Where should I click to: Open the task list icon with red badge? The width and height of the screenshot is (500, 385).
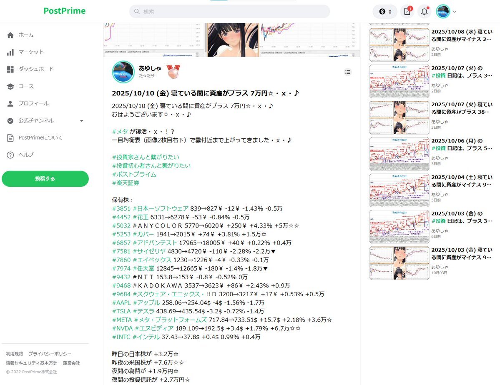point(407,12)
